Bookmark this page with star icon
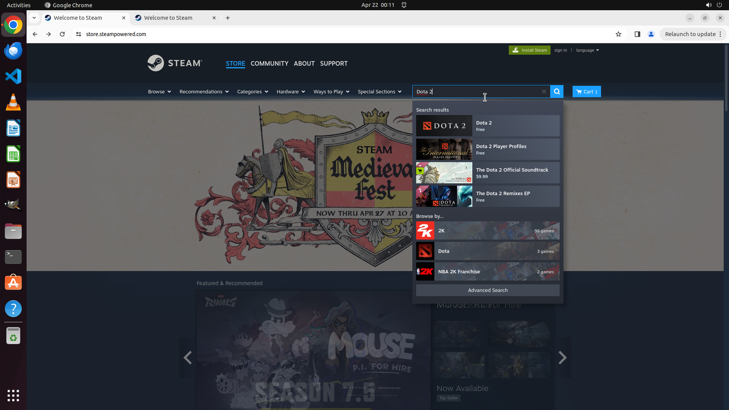The height and width of the screenshot is (410, 729). click(618, 34)
